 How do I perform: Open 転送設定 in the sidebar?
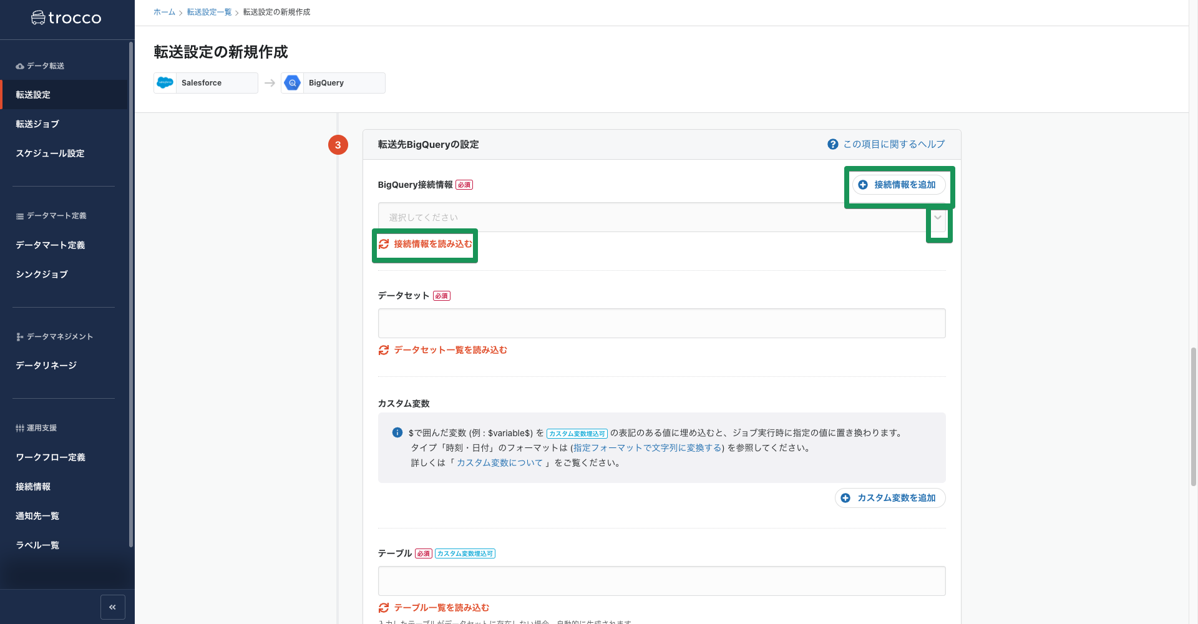pyautogui.click(x=64, y=95)
